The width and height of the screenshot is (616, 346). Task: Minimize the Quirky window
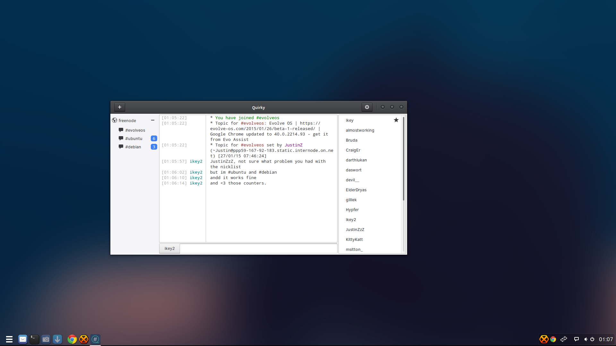pyautogui.click(x=383, y=107)
